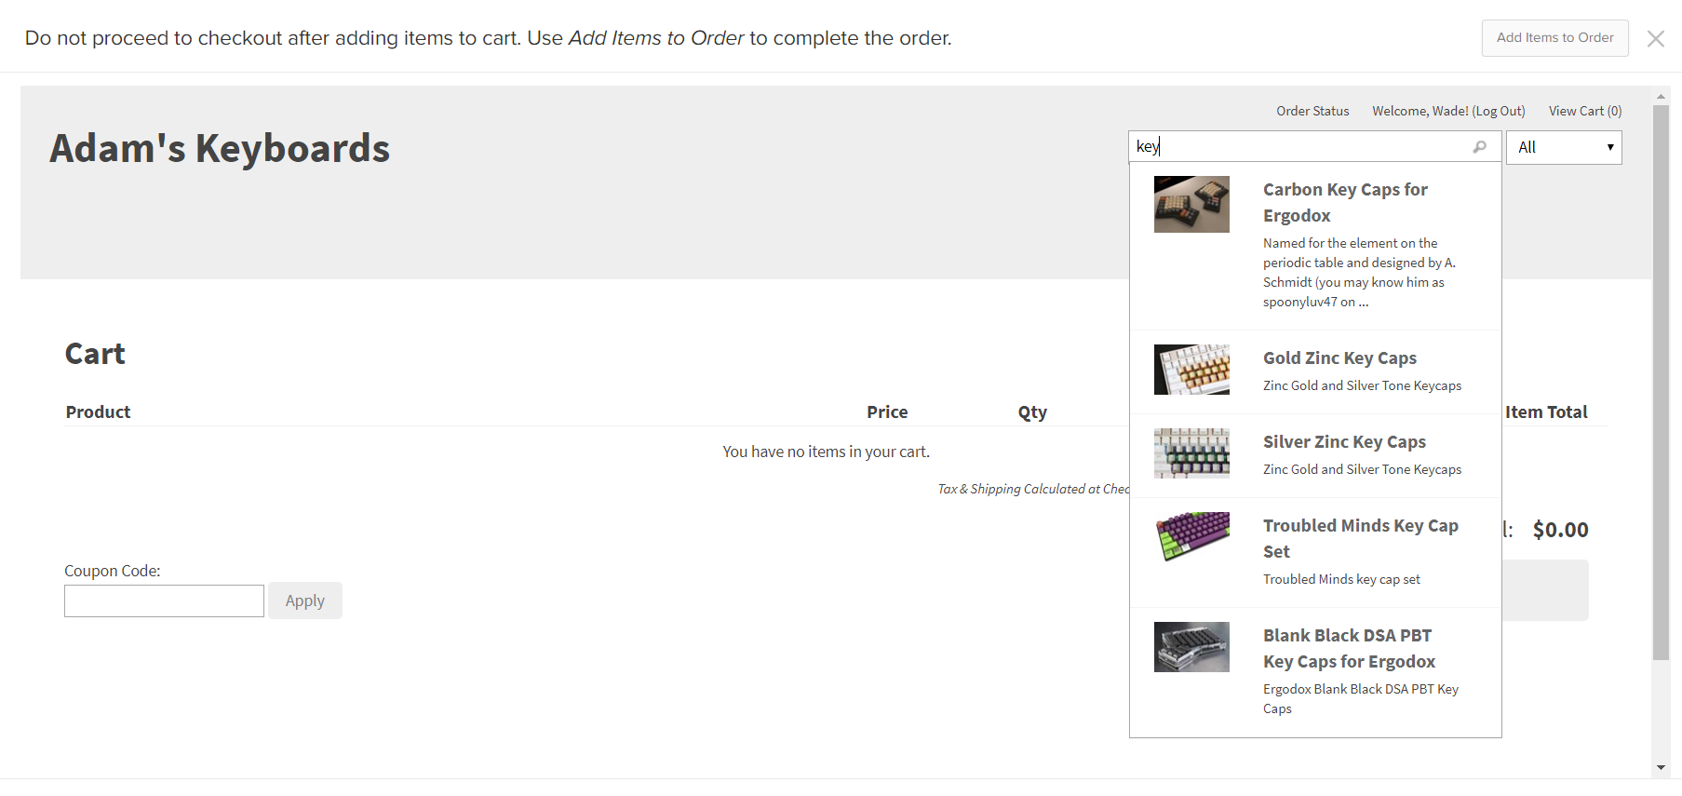Click the Gold Zinc Key Caps thumbnail

tap(1191, 369)
